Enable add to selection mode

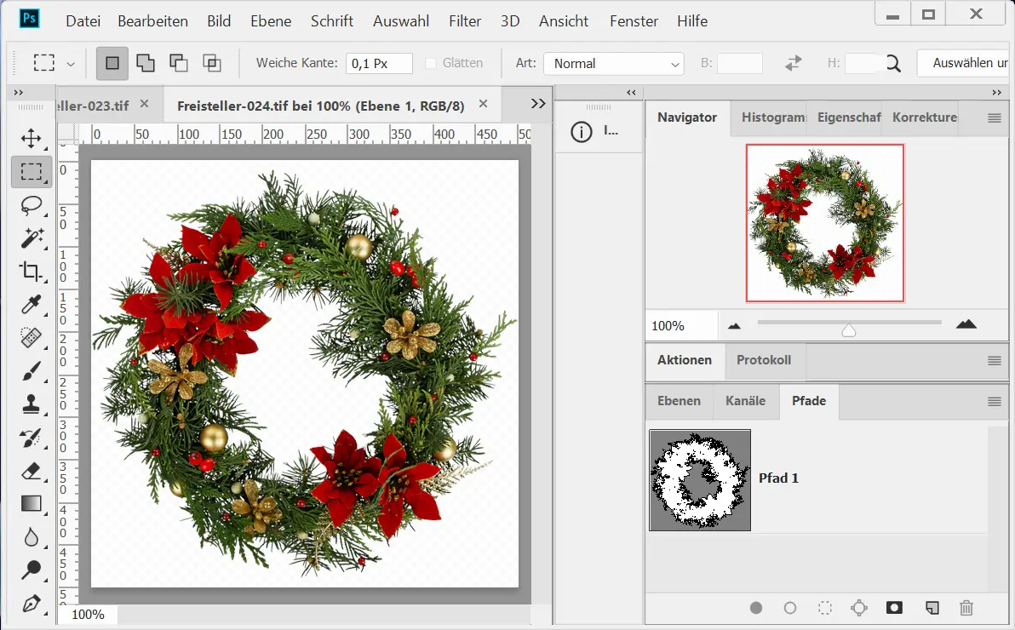tap(146, 63)
